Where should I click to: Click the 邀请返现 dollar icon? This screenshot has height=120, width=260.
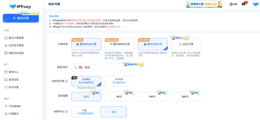pyautogui.click(x=6, y=80)
